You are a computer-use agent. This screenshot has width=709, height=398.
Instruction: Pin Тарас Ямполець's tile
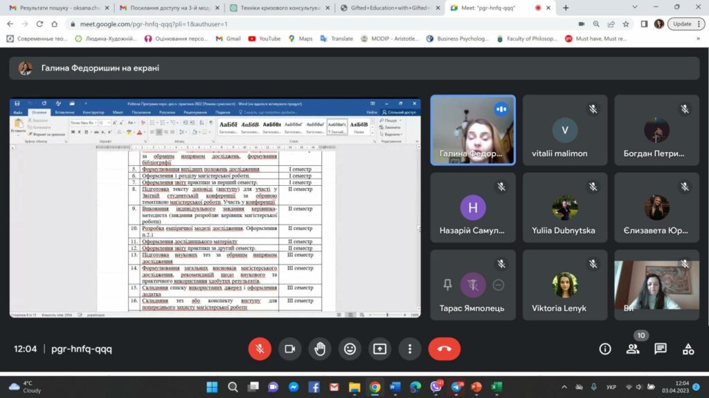click(448, 284)
